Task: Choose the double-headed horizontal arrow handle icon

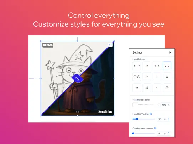Action: 147,66
